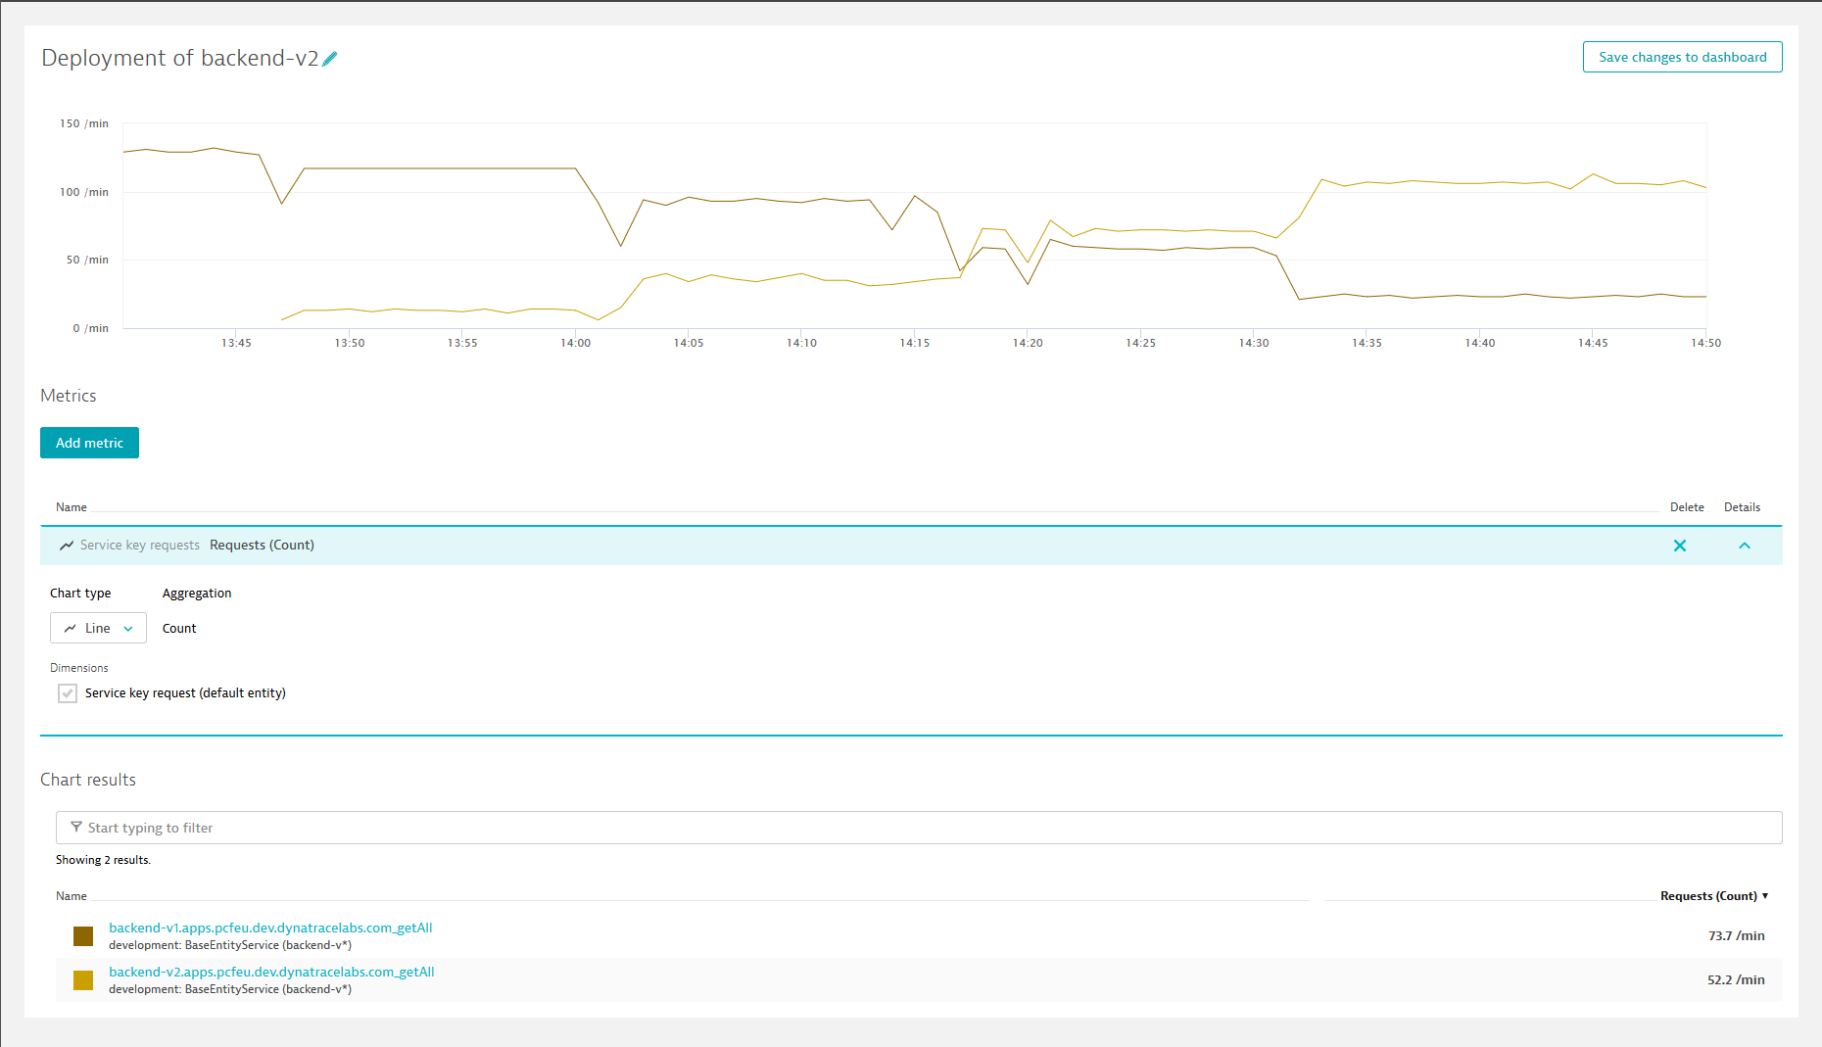Open the backend-v1 getAll service link

[270, 928]
